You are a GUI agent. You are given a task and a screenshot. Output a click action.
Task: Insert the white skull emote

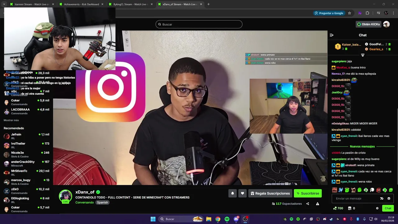(372, 190)
